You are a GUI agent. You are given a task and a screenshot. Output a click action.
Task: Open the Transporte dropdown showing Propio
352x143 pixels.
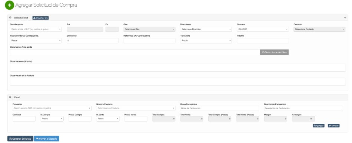tap(206, 41)
